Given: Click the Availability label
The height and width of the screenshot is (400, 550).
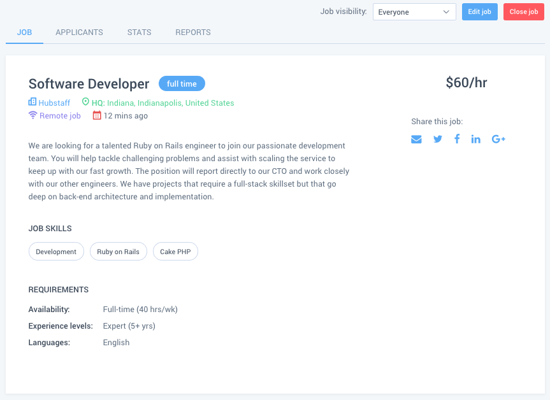Looking at the screenshot, I should (49, 310).
